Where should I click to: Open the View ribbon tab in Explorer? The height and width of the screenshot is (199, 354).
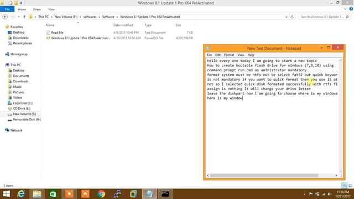click(x=51, y=9)
